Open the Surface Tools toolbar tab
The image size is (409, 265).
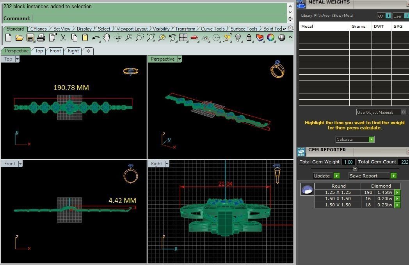tap(244, 29)
